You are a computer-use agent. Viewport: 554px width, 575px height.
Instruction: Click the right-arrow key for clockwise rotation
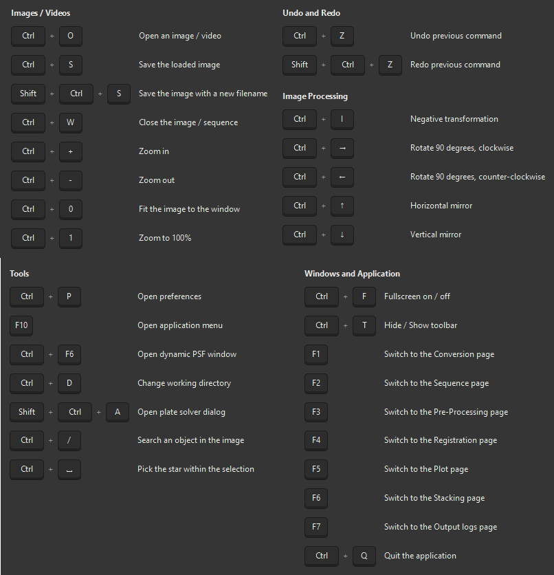(342, 148)
